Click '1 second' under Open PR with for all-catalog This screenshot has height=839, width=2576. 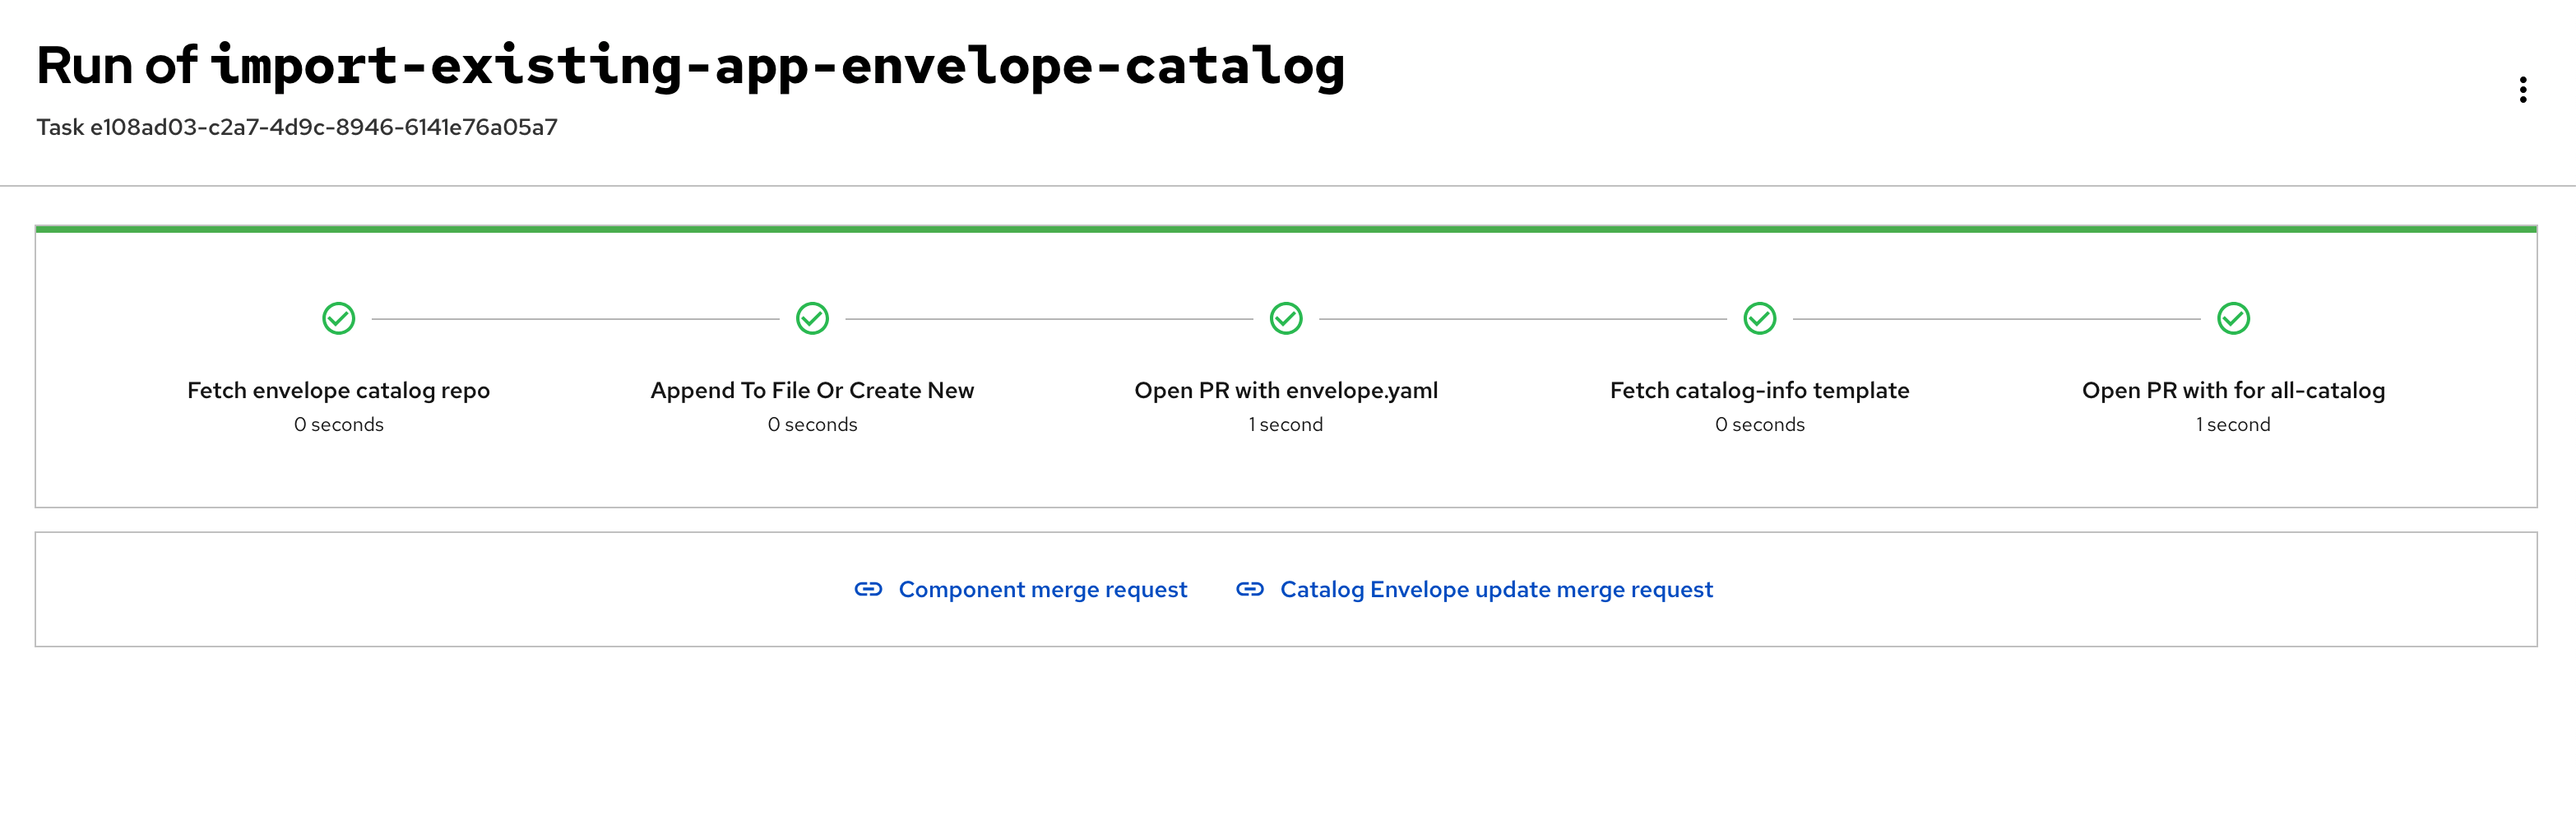[2233, 424]
